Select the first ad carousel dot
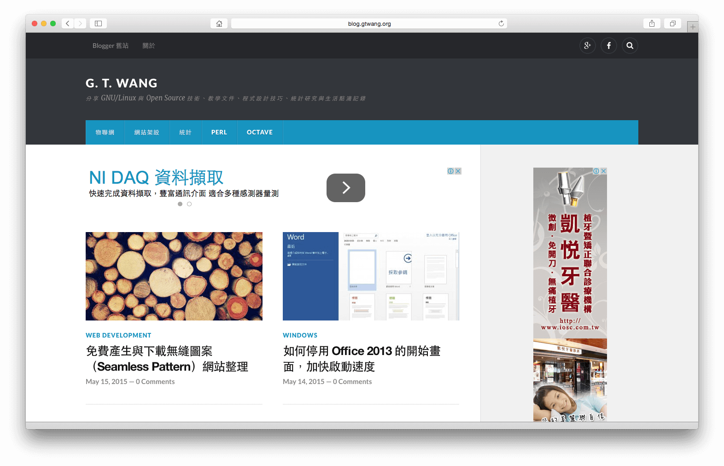Screen dimensions: 724x466 [x=180, y=204]
